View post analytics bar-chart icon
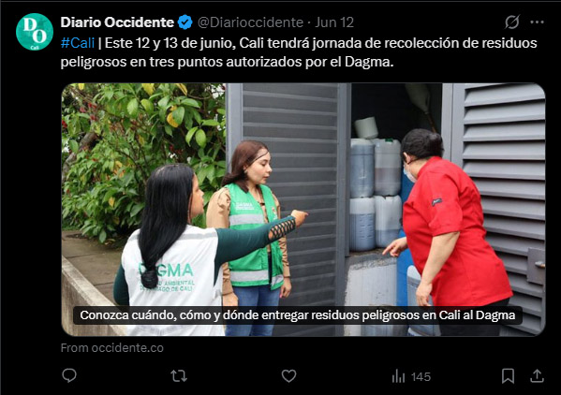 [x=399, y=376]
